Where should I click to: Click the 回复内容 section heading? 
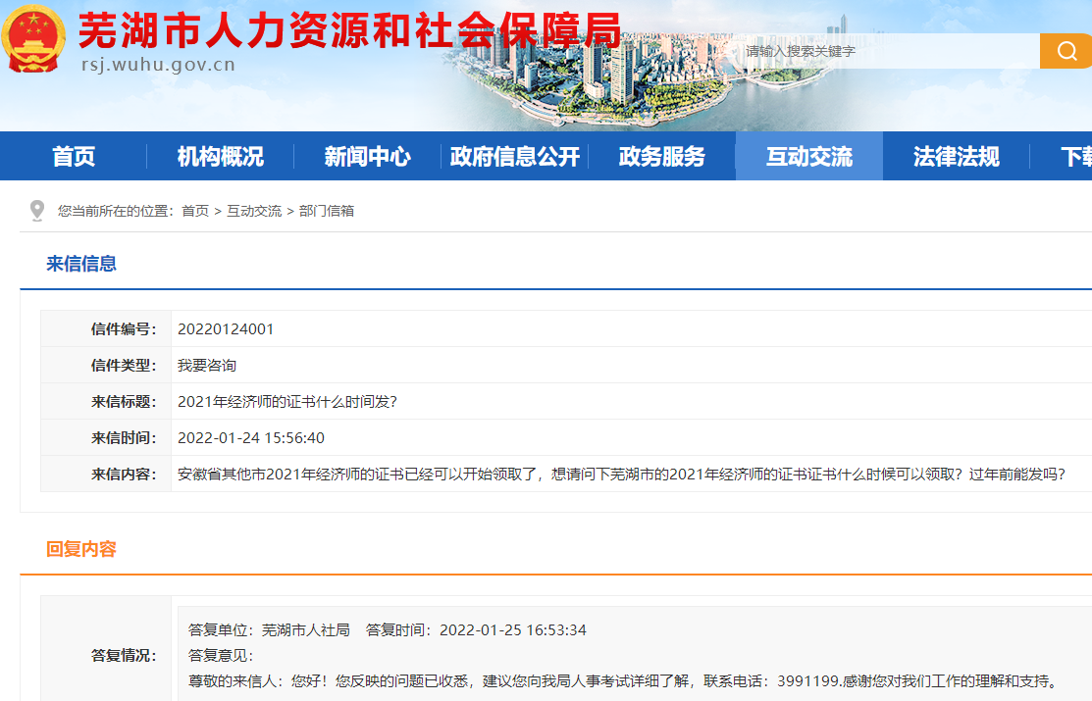click(81, 549)
